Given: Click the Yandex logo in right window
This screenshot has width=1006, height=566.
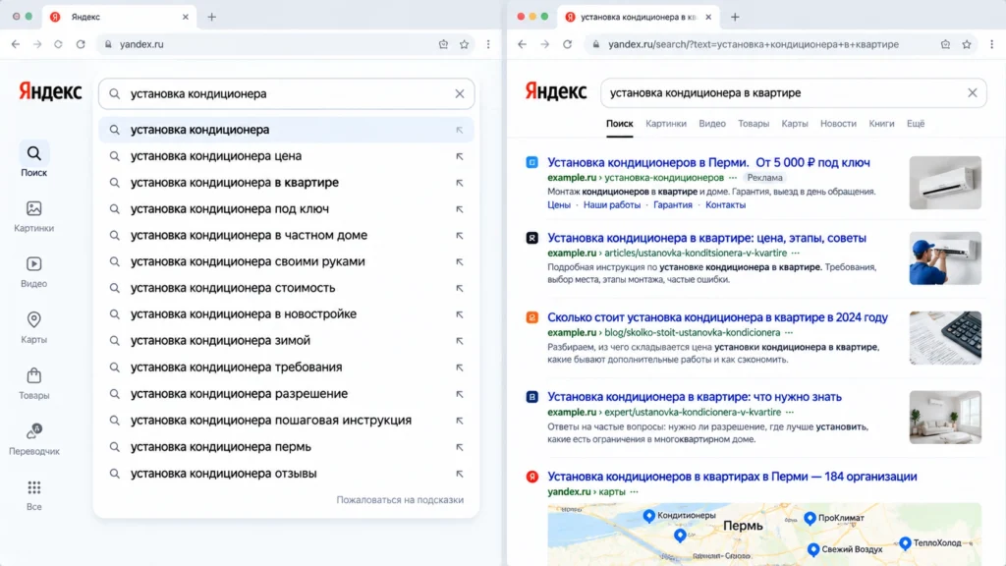Looking at the screenshot, I should (556, 91).
